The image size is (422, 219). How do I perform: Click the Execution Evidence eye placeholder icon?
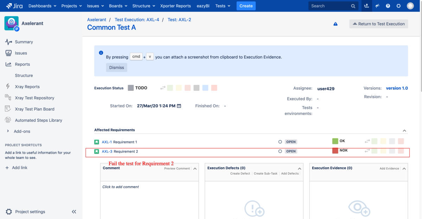[x=358, y=208]
